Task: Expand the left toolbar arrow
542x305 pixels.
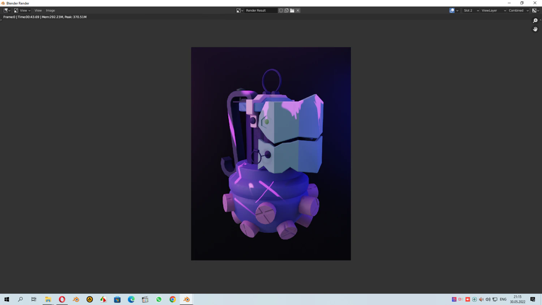Action: click(x=1, y=20)
